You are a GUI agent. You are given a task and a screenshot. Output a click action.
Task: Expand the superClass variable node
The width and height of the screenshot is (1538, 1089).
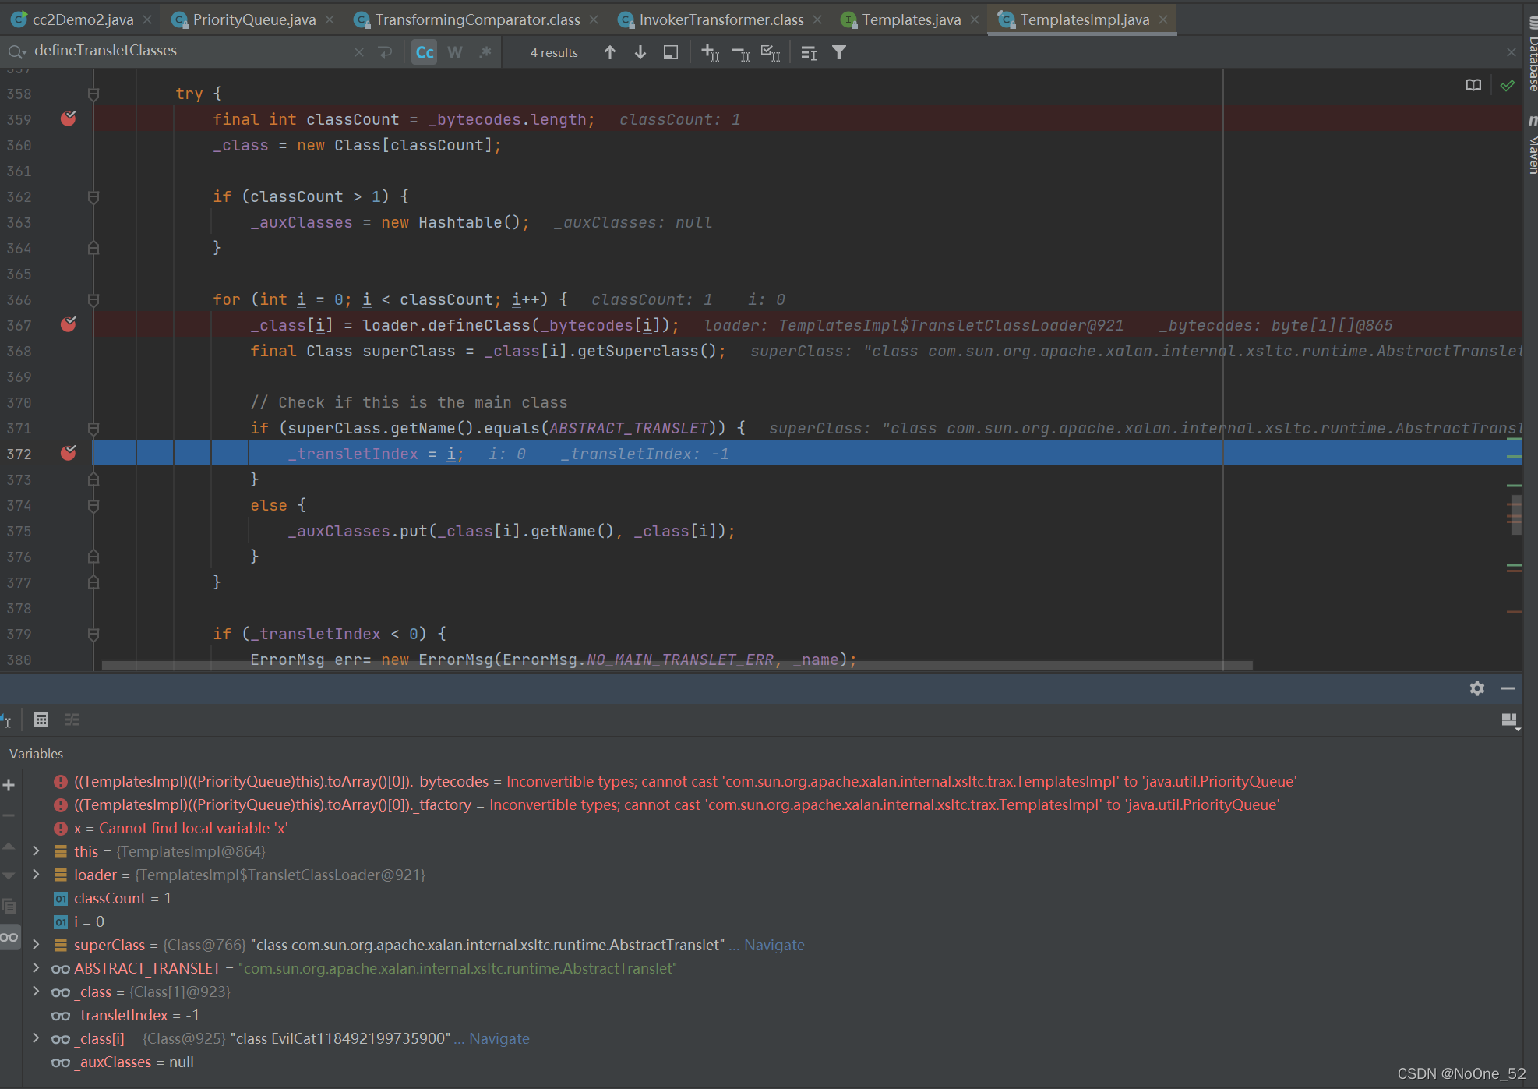[36, 945]
